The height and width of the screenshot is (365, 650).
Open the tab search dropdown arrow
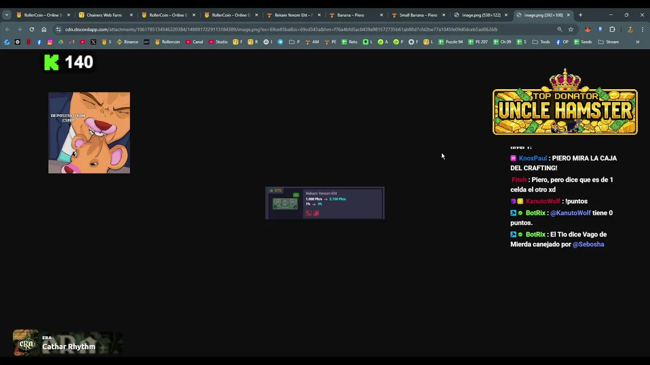click(7, 15)
